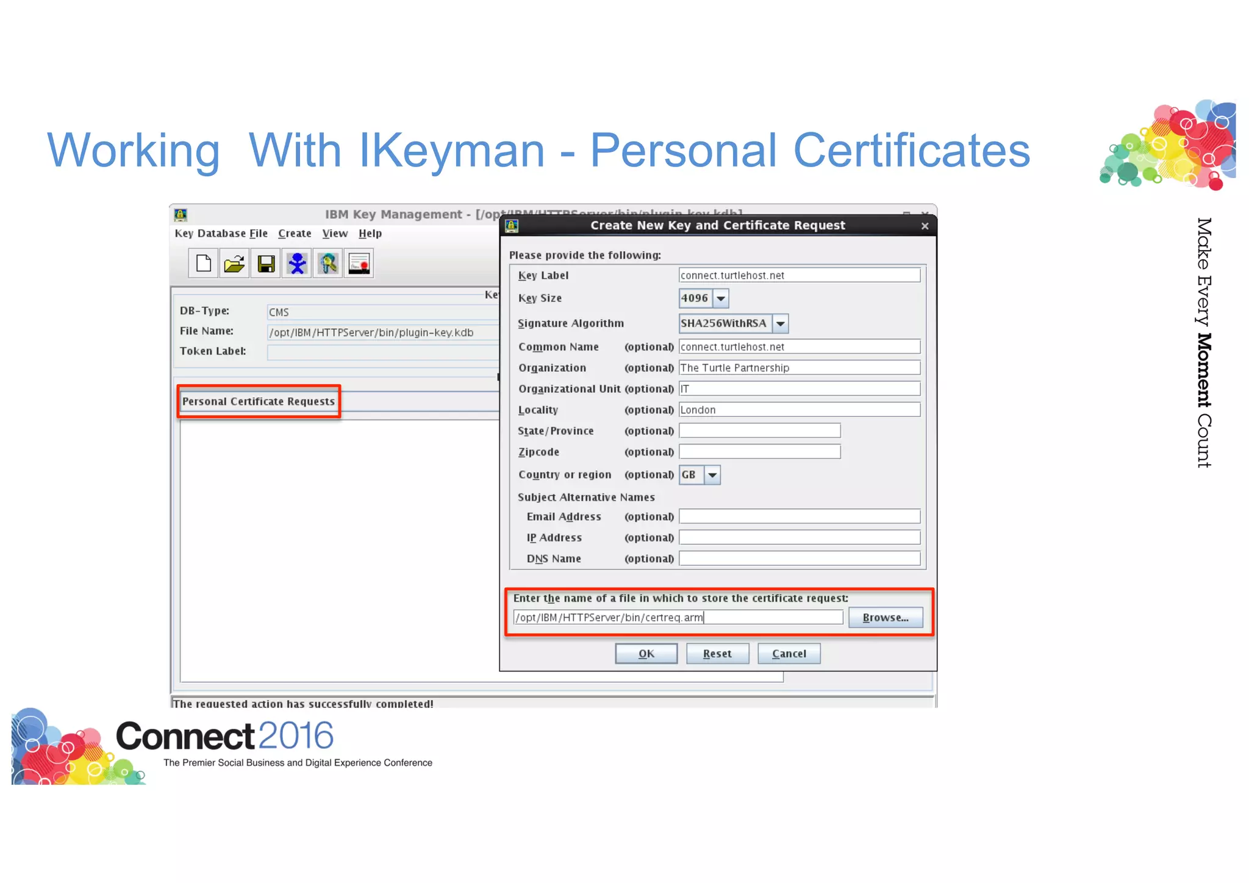Screen dimensions: 1249x883
Task: Click the certificate document with red seal icon
Action: tap(359, 263)
